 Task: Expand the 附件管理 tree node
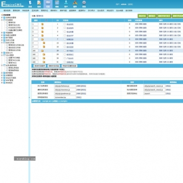(2, 73)
